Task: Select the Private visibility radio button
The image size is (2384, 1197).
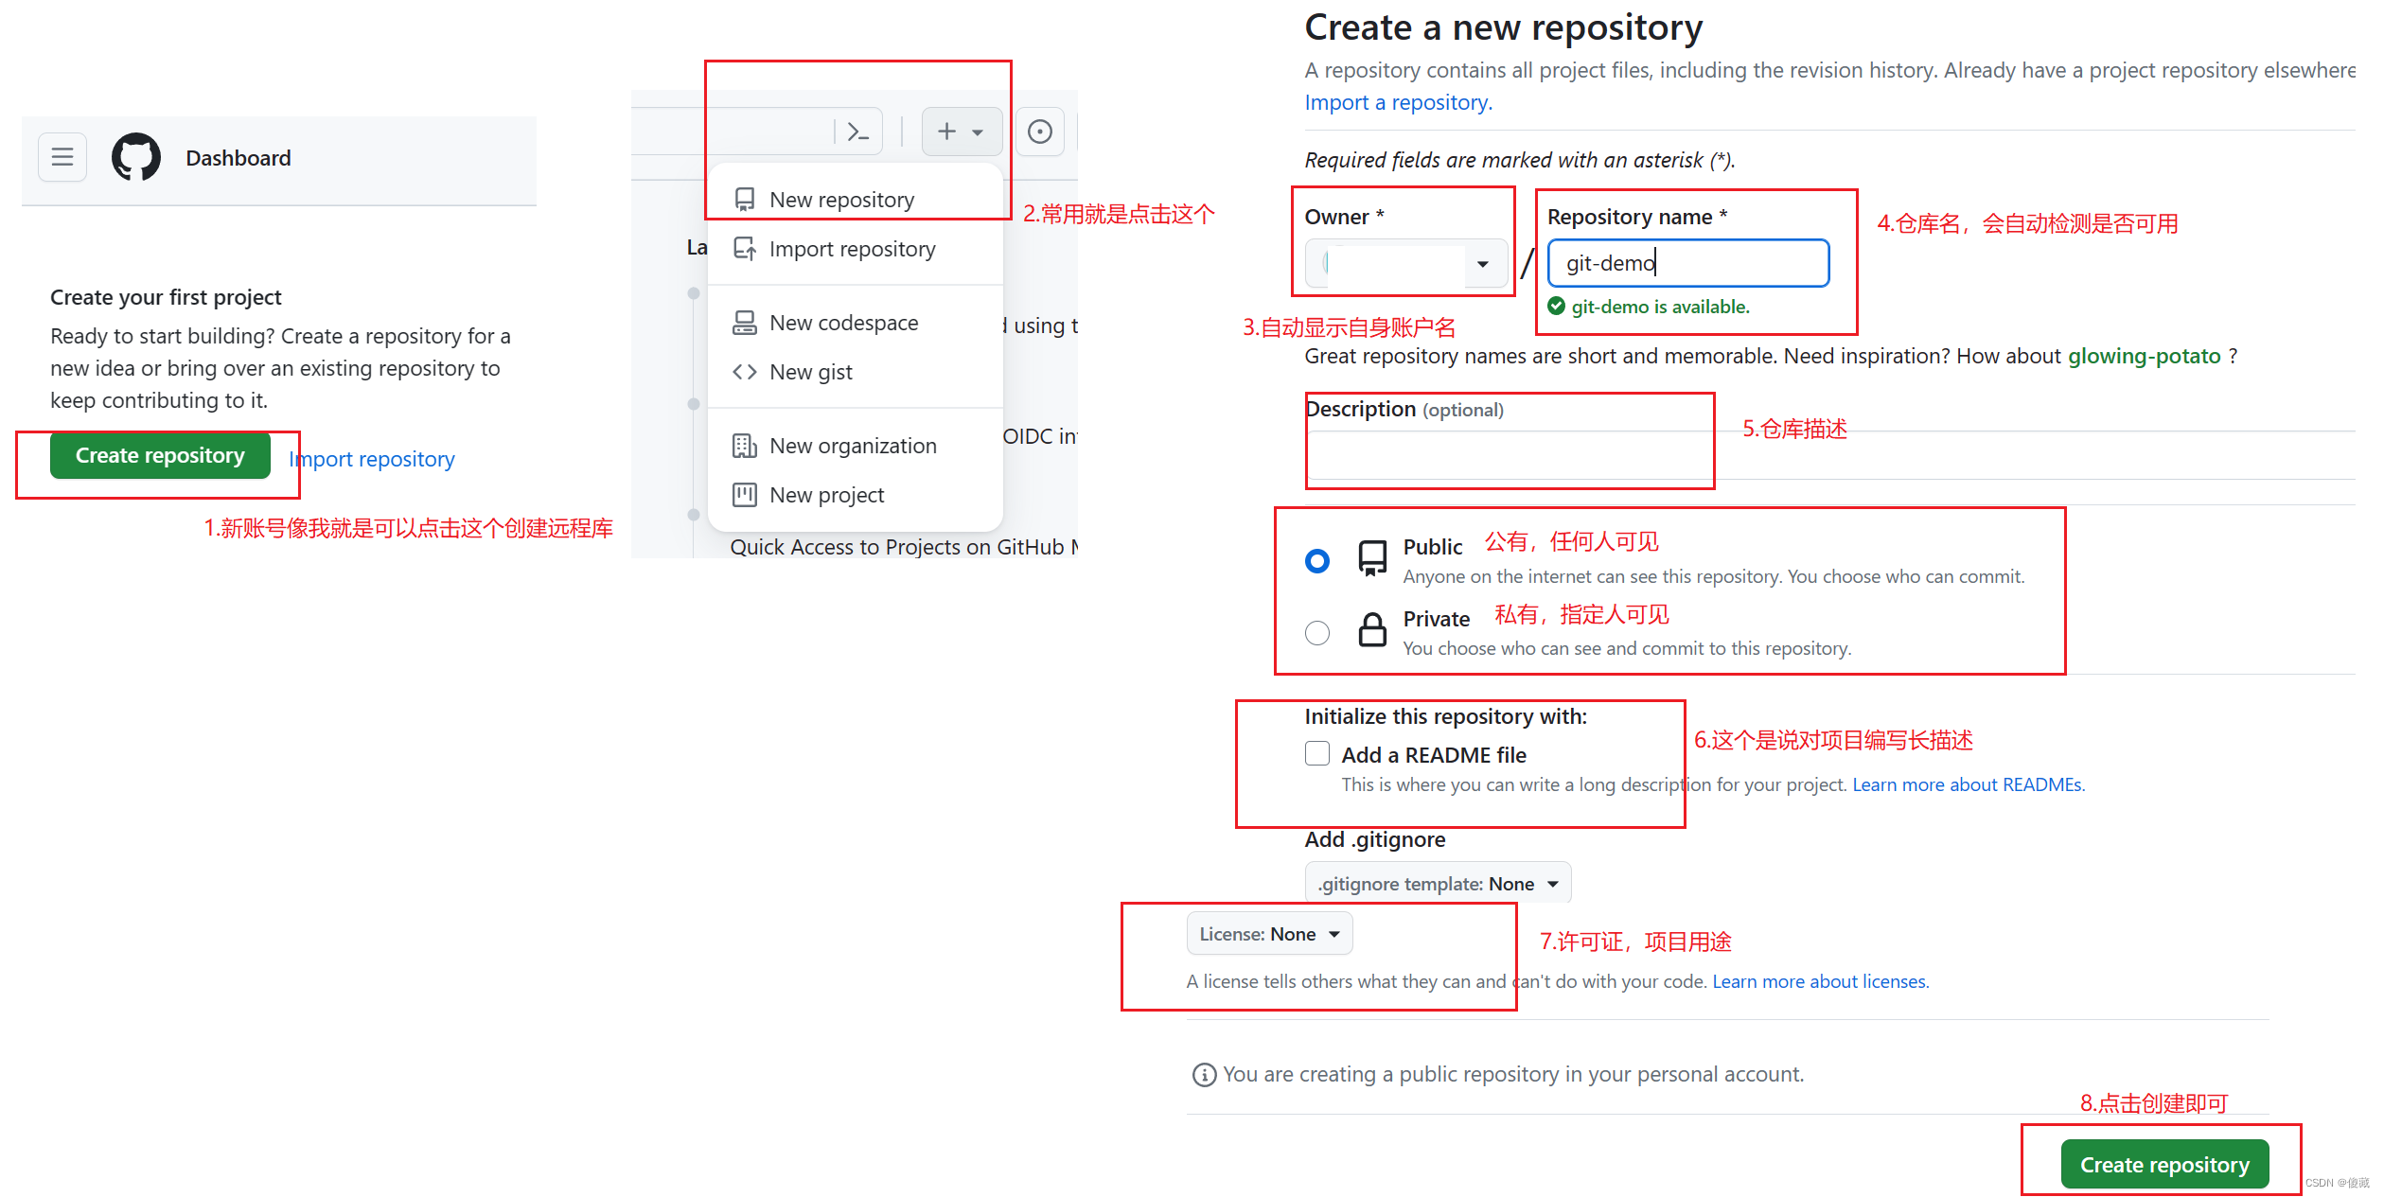Action: (1317, 633)
